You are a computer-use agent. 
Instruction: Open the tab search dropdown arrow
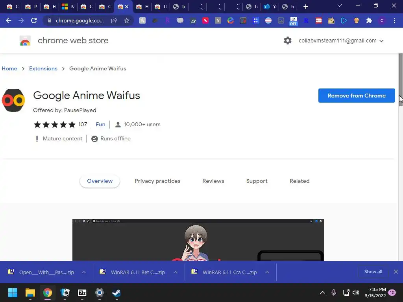[340, 6]
